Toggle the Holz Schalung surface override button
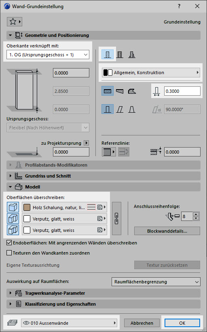The height and width of the screenshot is (332, 207). click(x=13, y=207)
